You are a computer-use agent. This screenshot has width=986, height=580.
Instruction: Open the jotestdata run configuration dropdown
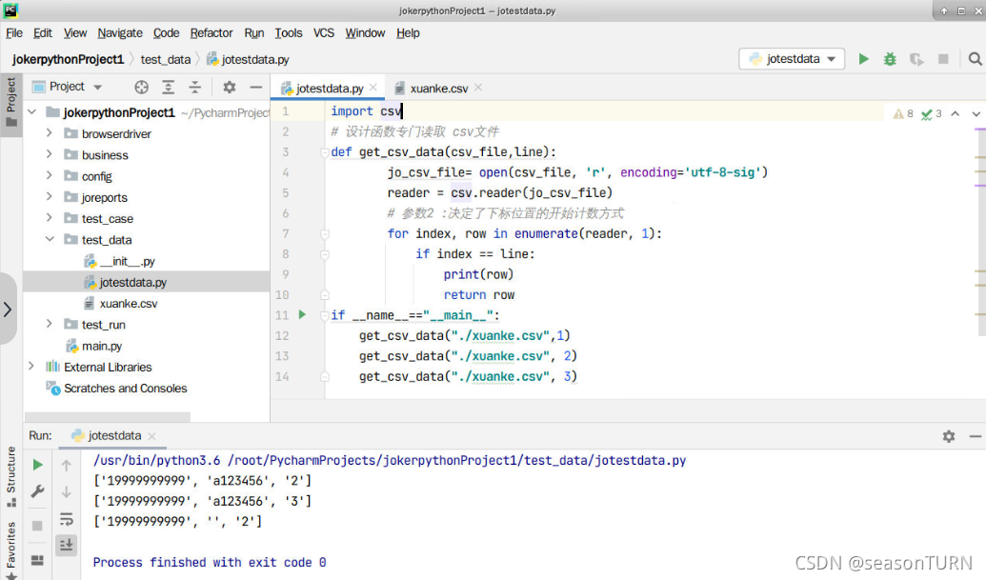pos(792,59)
